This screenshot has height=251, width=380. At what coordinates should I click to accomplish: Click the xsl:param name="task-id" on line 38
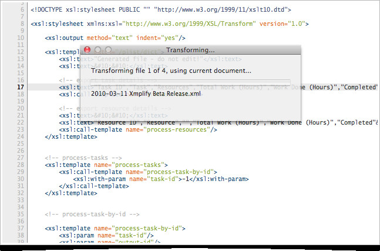coord(106,236)
